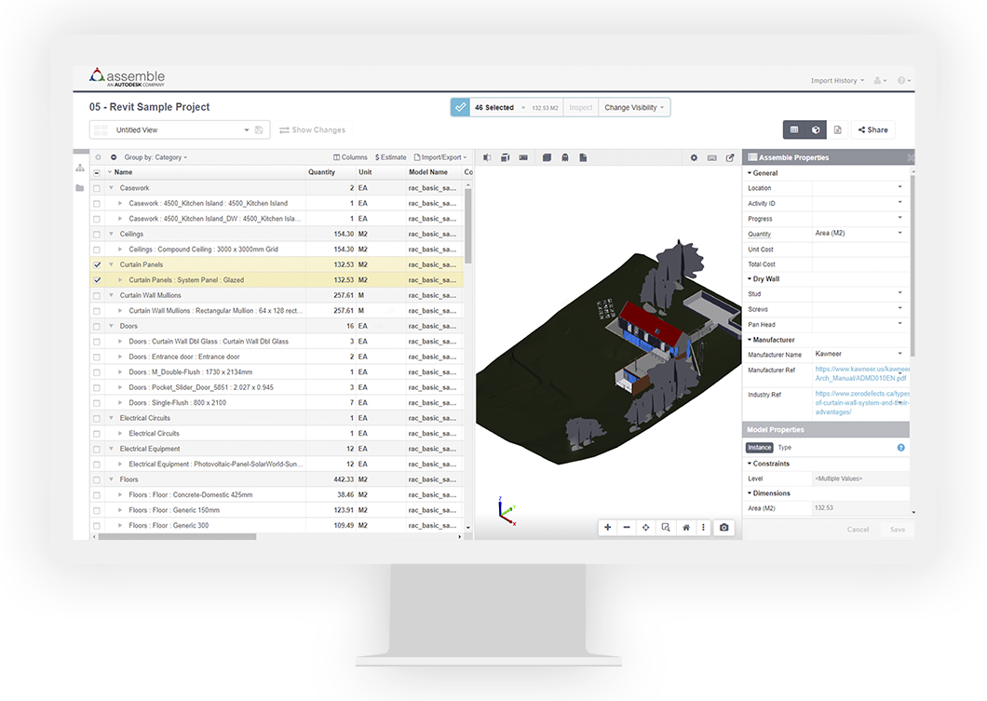Click the section box tool icon
This screenshot has width=987, height=701.
click(x=505, y=157)
